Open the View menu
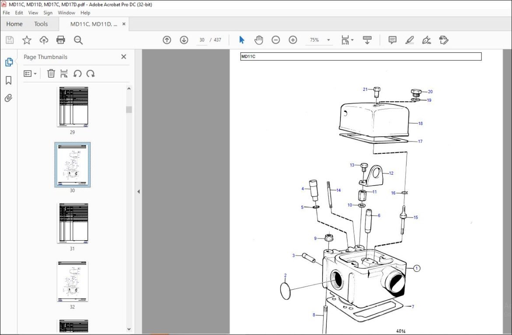This screenshot has width=512, height=335. tap(33, 13)
